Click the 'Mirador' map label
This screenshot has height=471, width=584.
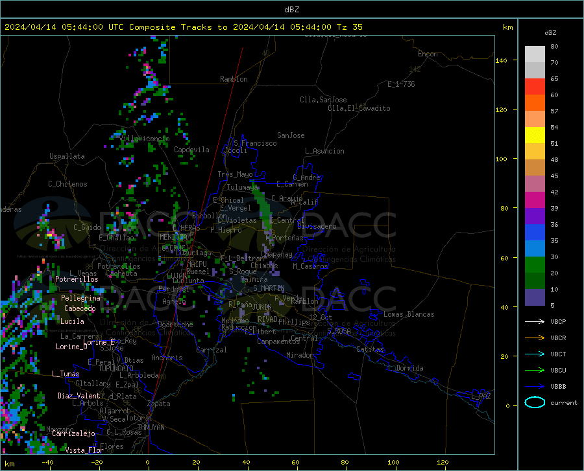pos(299,355)
